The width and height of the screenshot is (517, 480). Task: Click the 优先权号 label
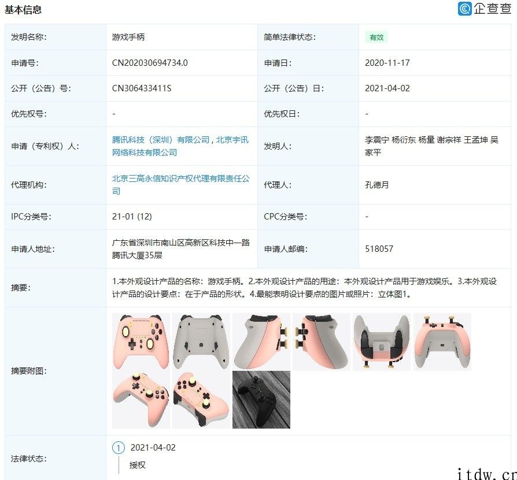[29, 114]
